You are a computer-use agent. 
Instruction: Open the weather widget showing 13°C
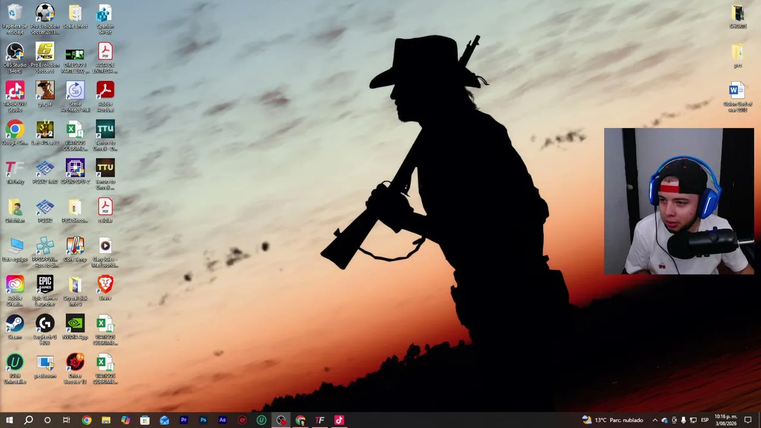pos(613,420)
